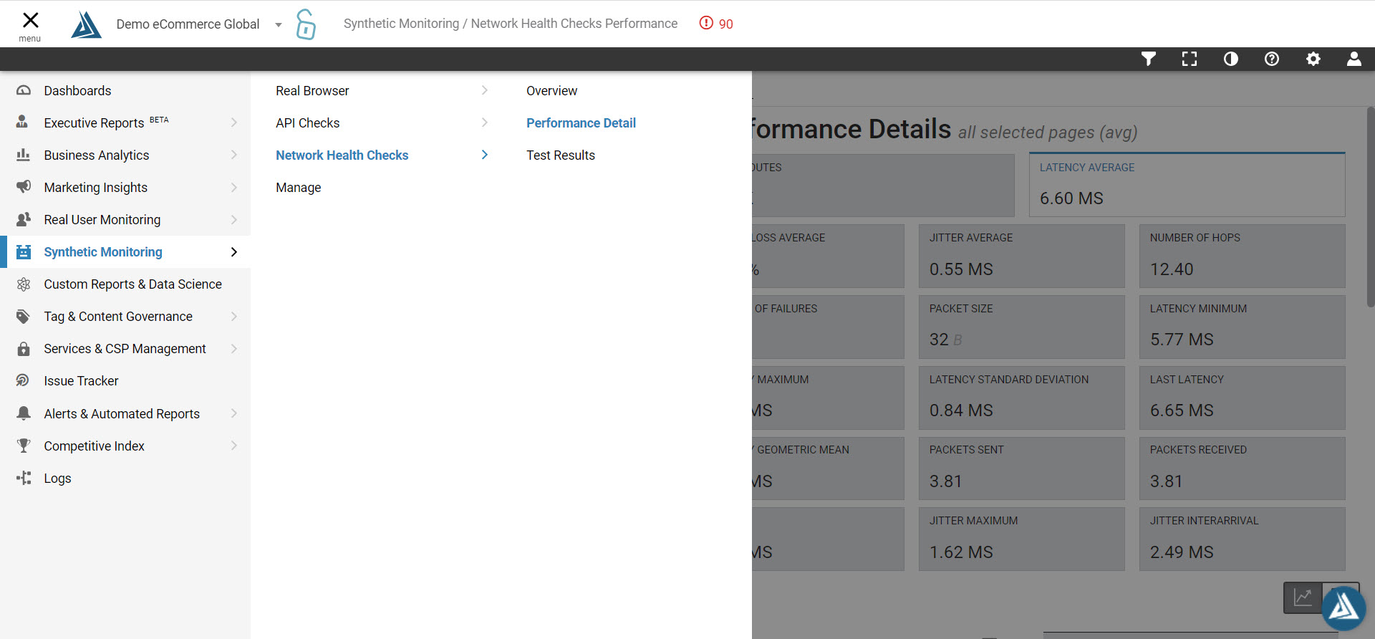Image resolution: width=1375 pixels, height=639 pixels.
Task: Click the Synthetic Monitoring breadcrumb text
Action: (401, 24)
